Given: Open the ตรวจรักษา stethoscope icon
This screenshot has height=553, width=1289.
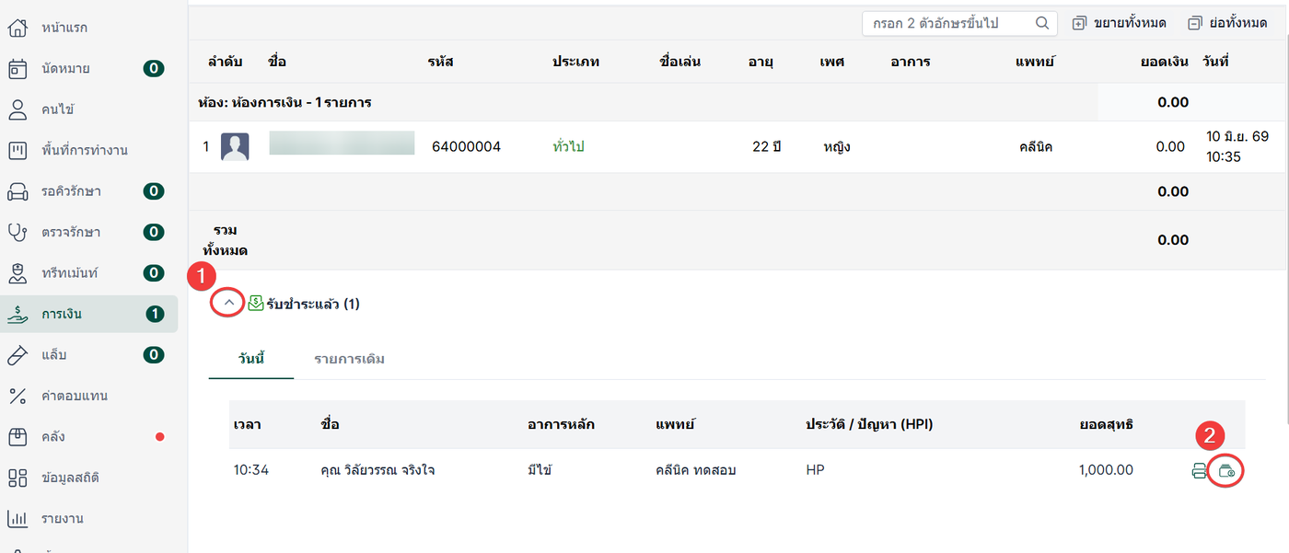Looking at the screenshot, I should (17, 232).
